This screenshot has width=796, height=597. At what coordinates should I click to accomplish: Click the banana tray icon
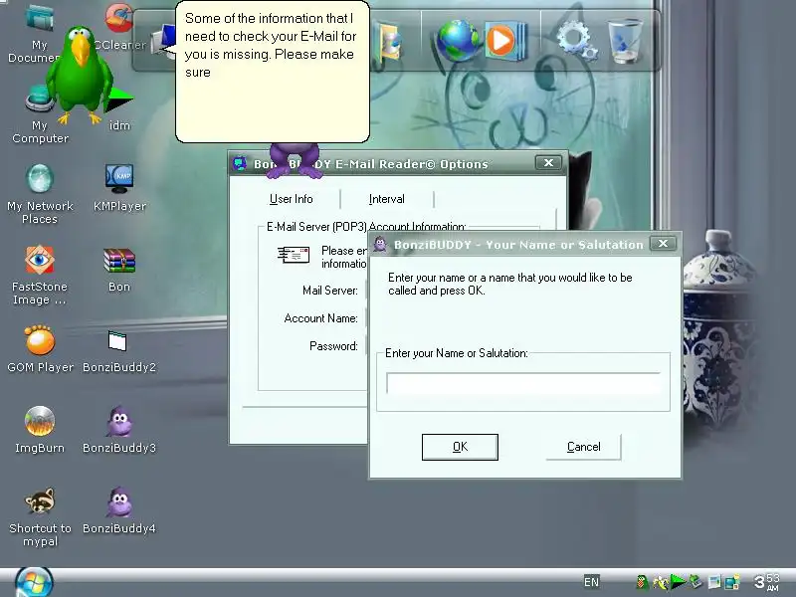(x=660, y=582)
